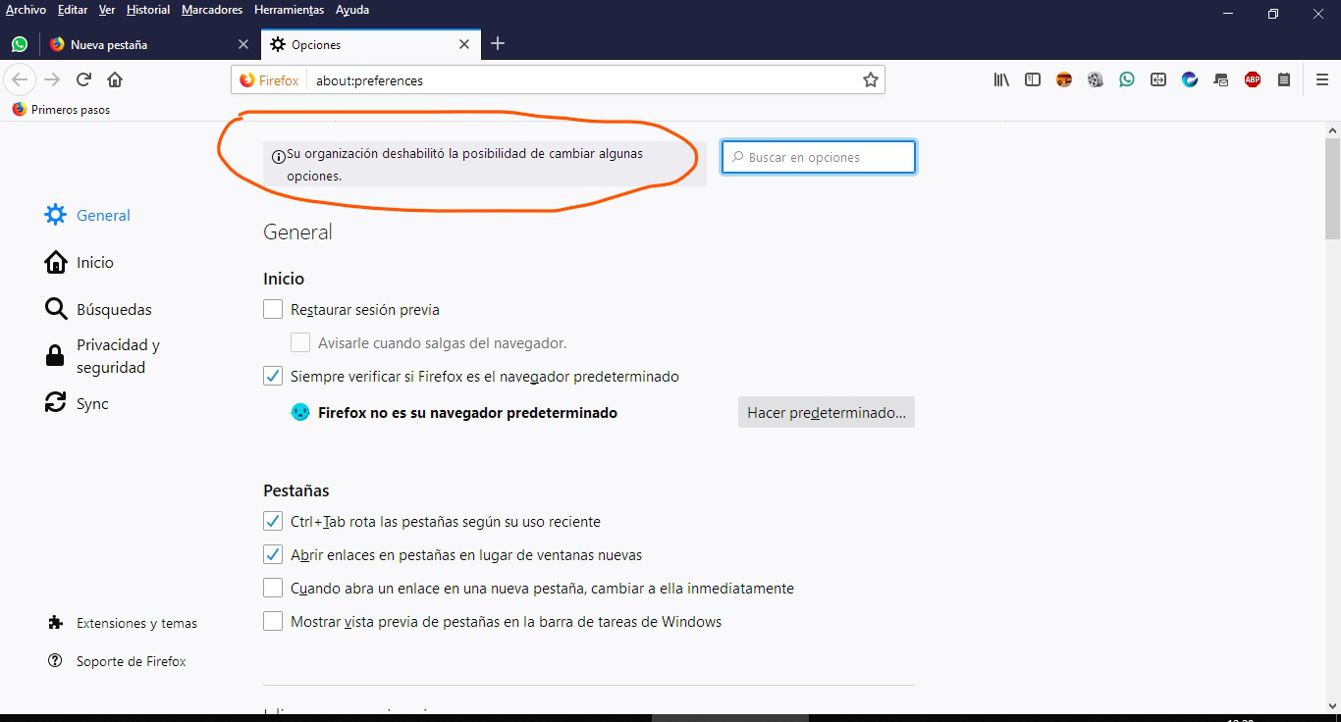Open the WhatsApp extension toolbar icon
This screenshot has width=1341, height=722.
[x=1127, y=80]
